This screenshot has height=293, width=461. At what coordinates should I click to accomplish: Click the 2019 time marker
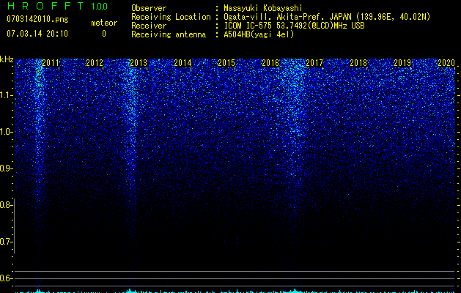tap(402, 63)
